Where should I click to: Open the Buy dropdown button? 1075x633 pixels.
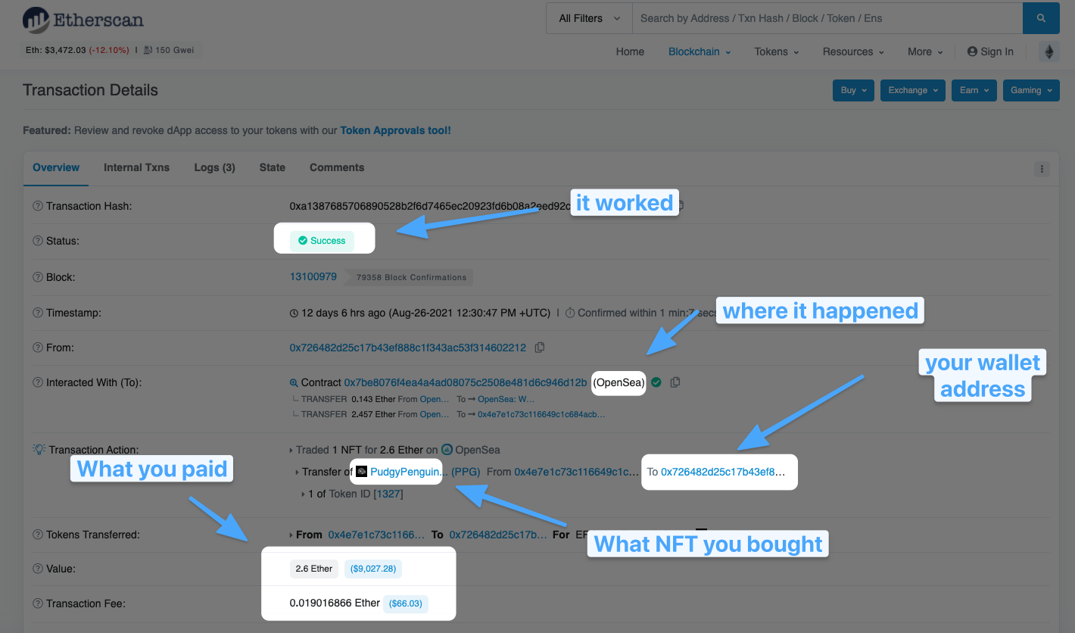(853, 90)
